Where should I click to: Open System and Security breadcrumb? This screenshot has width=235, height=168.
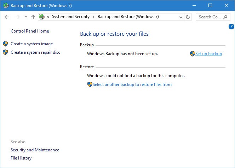[71, 17]
